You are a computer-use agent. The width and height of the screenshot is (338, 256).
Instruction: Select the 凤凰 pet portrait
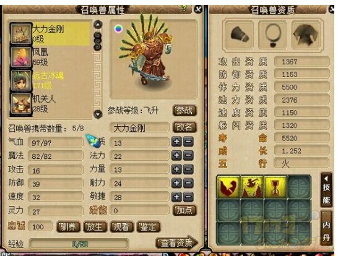(x=21, y=57)
